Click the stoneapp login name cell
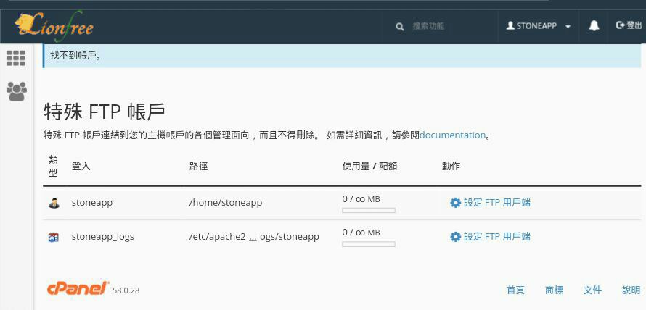The image size is (646, 310). click(x=92, y=203)
